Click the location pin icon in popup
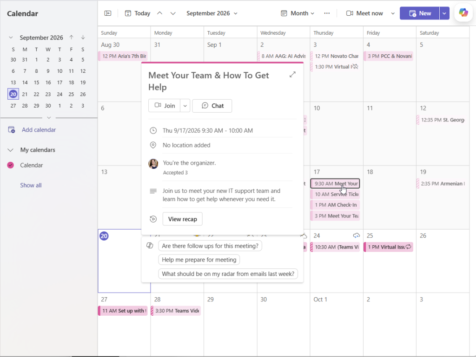Viewport: 476px width, 357px height. [x=153, y=145]
